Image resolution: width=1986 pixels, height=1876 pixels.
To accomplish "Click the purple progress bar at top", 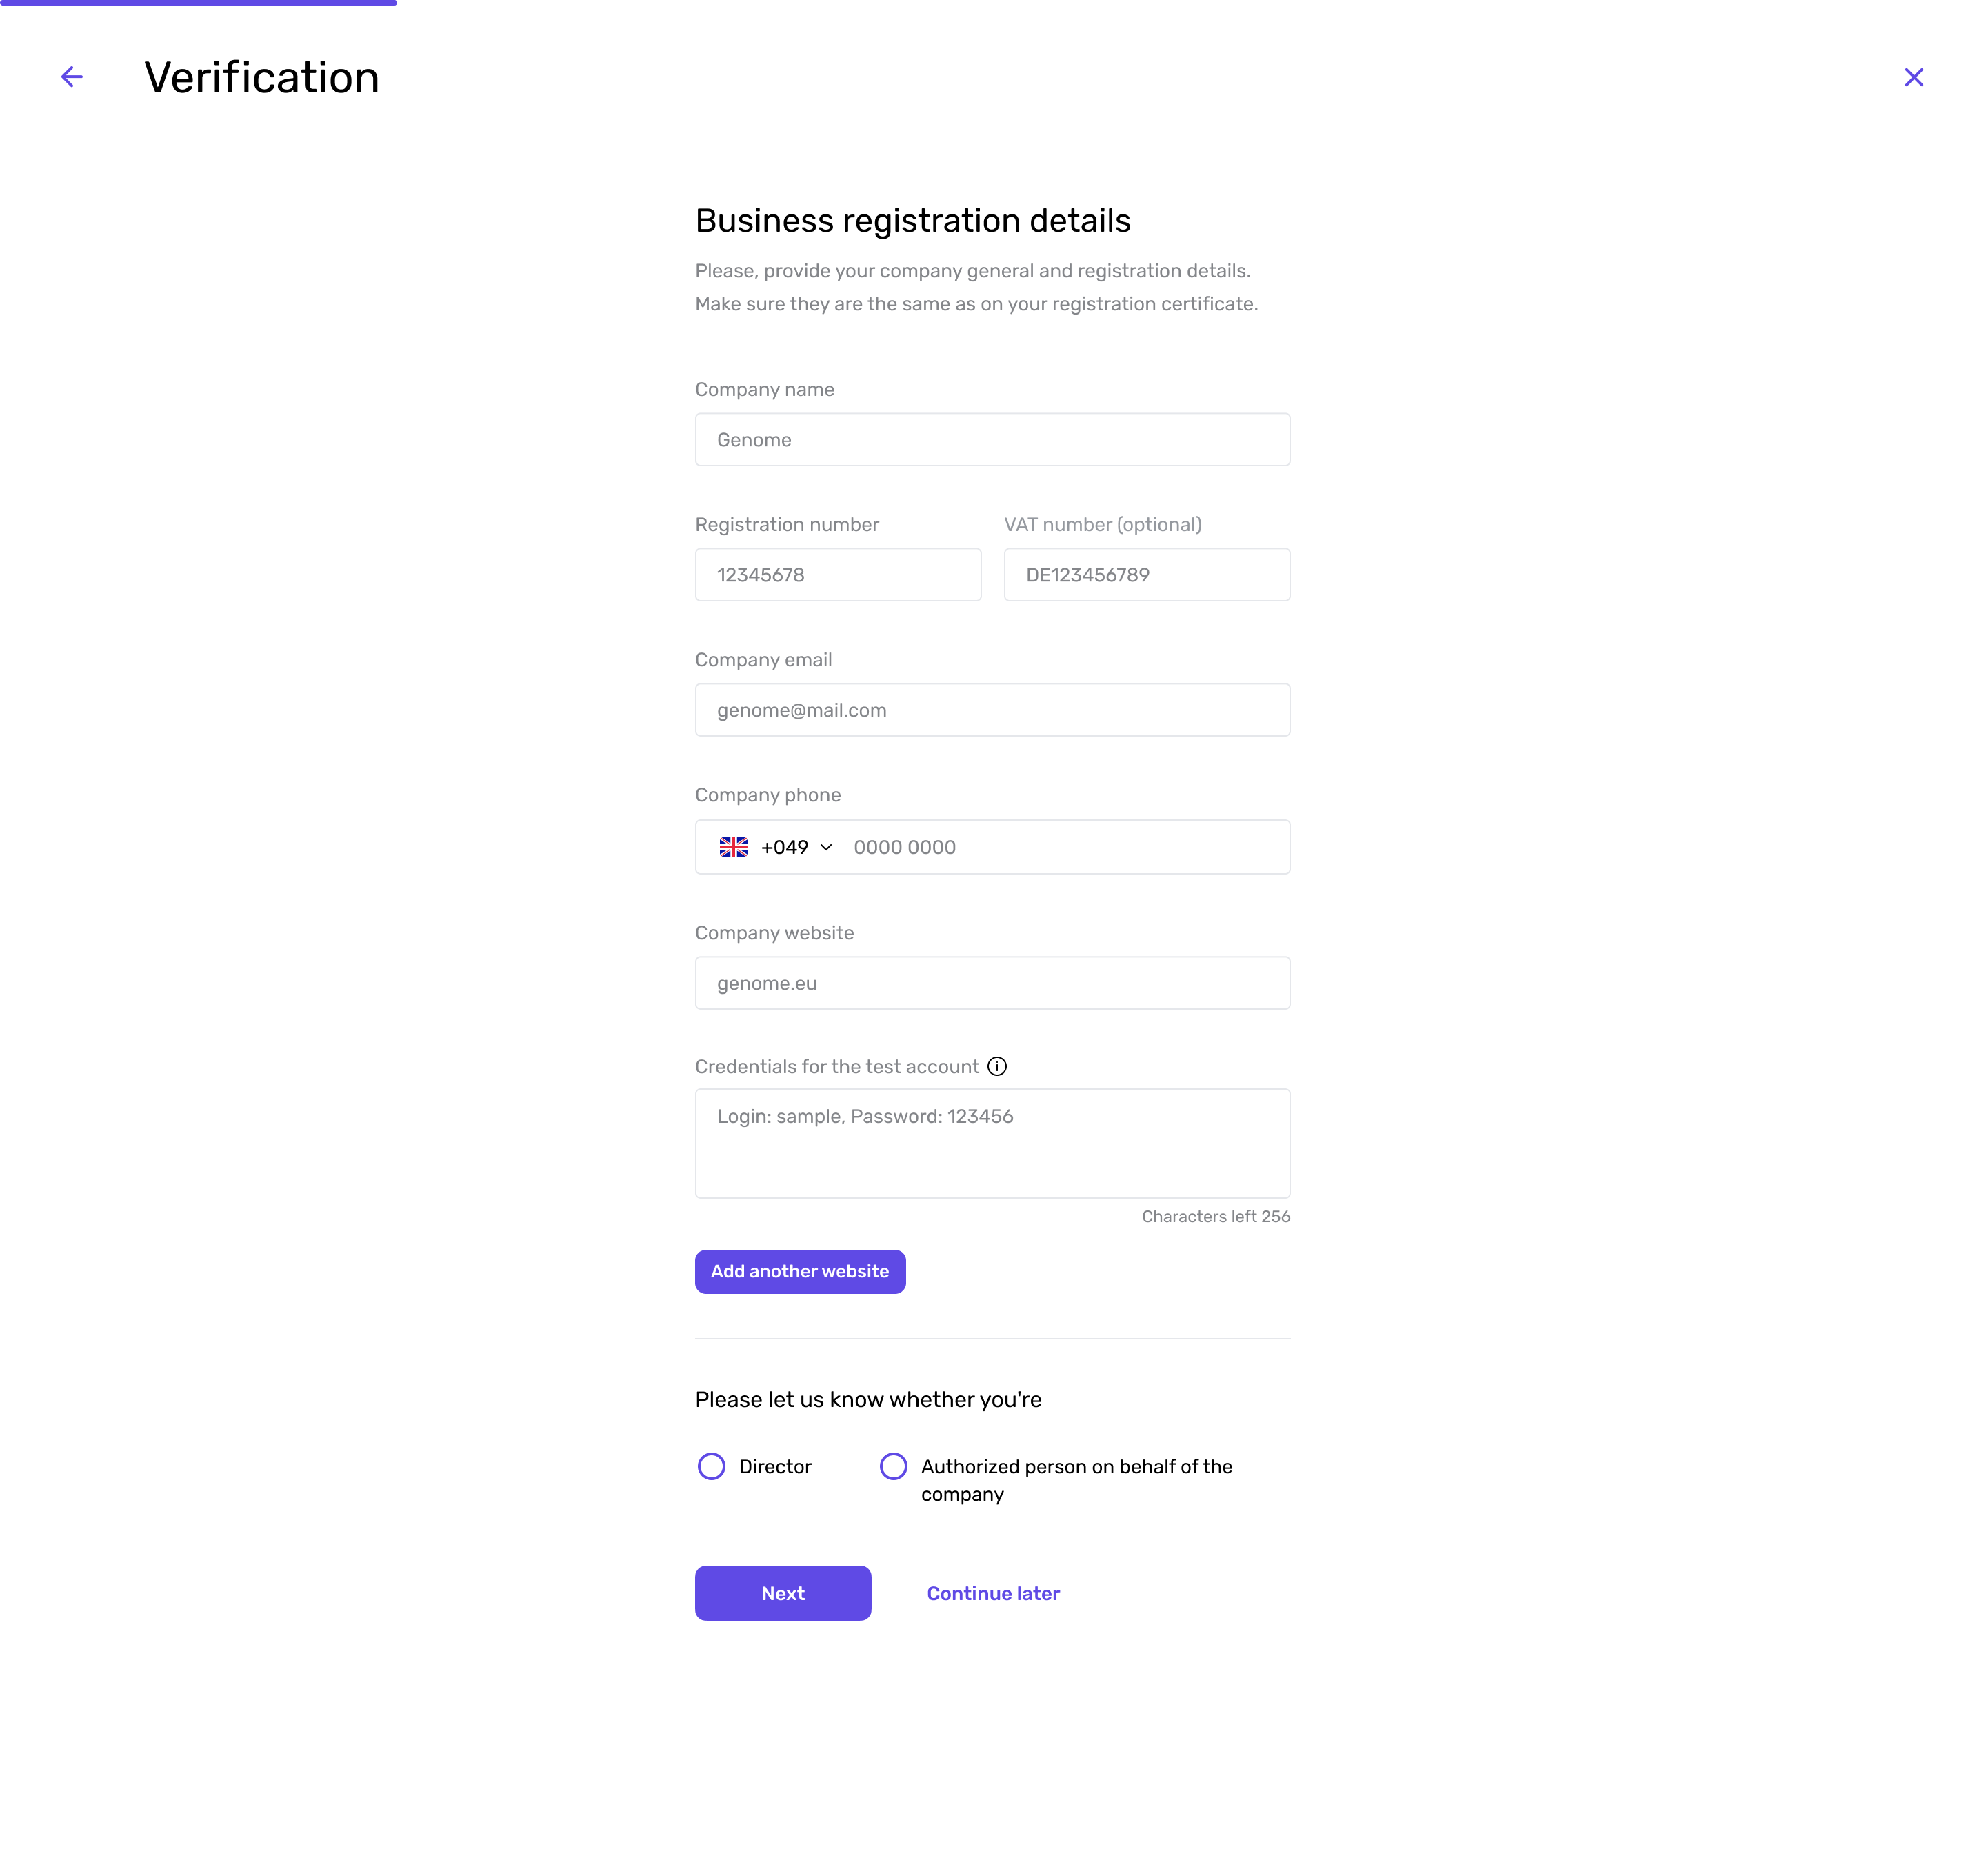I will [x=198, y=3].
